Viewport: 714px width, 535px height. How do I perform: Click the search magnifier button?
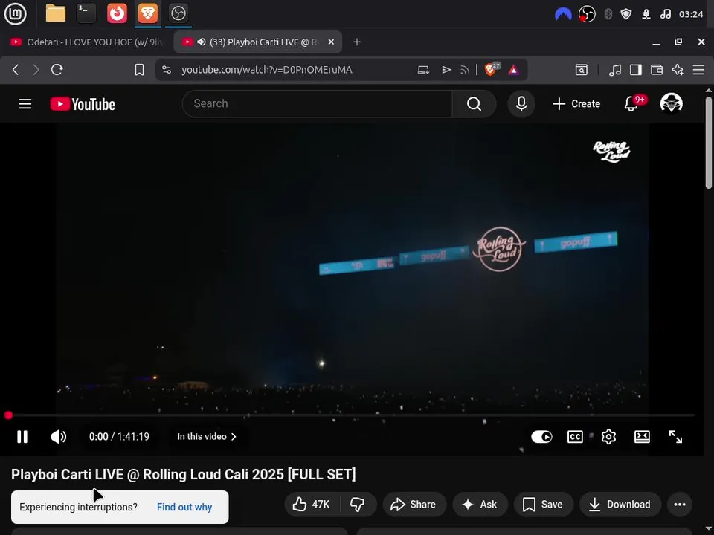tap(474, 104)
